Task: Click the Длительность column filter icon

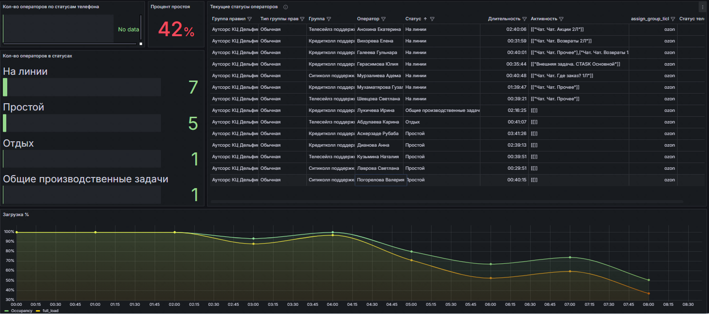Action: tap(524, 19)
